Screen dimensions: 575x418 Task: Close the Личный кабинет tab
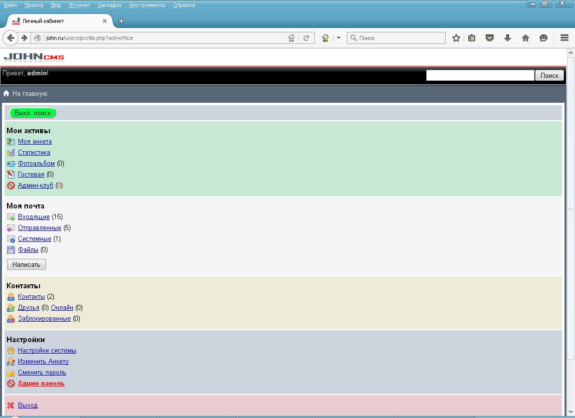coord(104,21)
